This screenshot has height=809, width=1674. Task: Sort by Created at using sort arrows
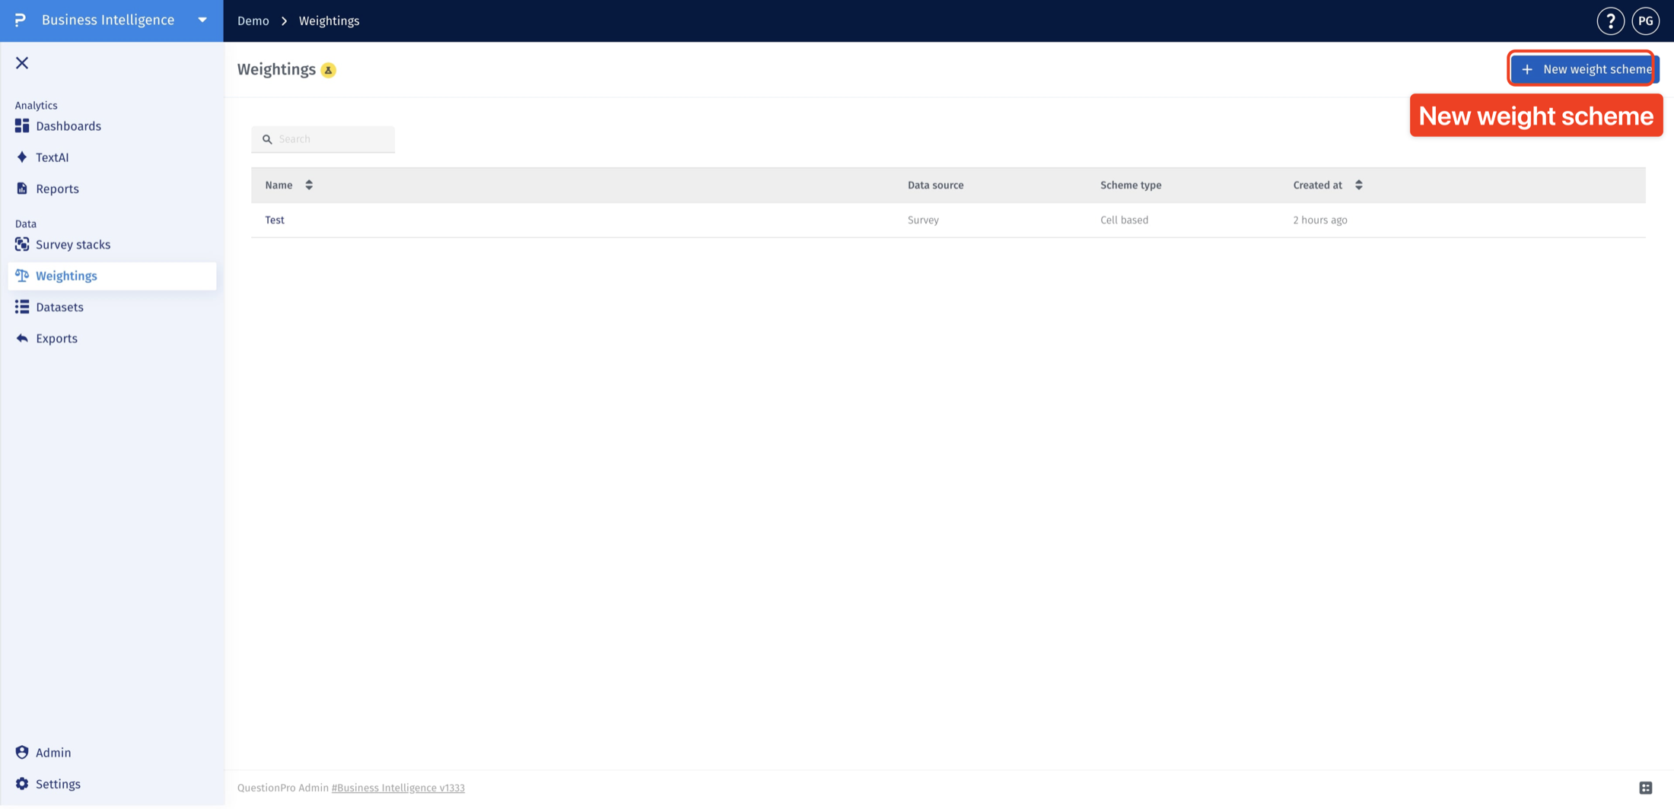coord(1358,185)
